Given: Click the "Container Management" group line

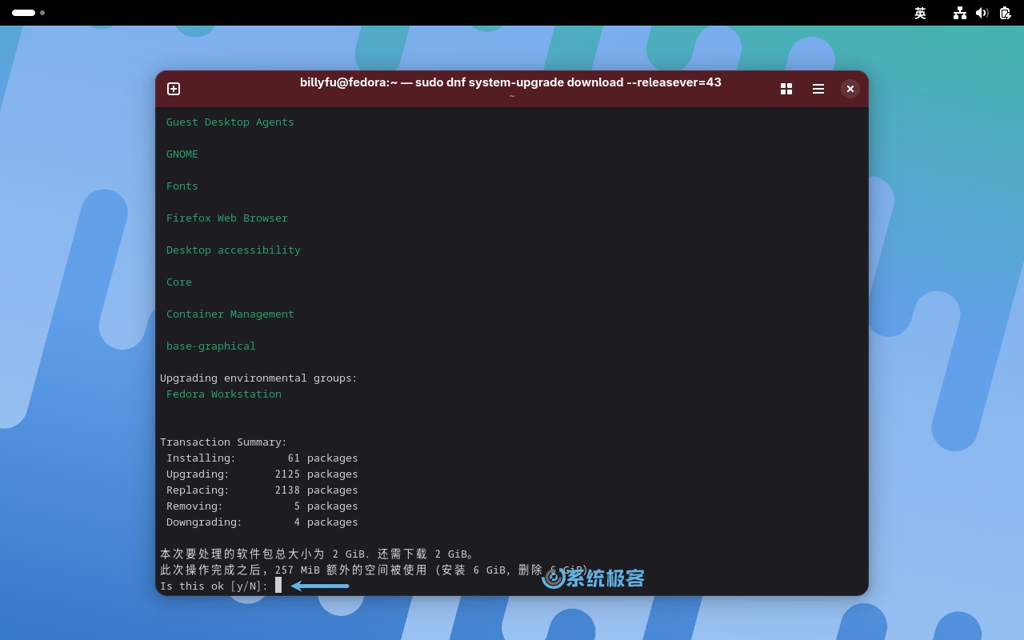Looking at the screenshot, I should point(230,314).
